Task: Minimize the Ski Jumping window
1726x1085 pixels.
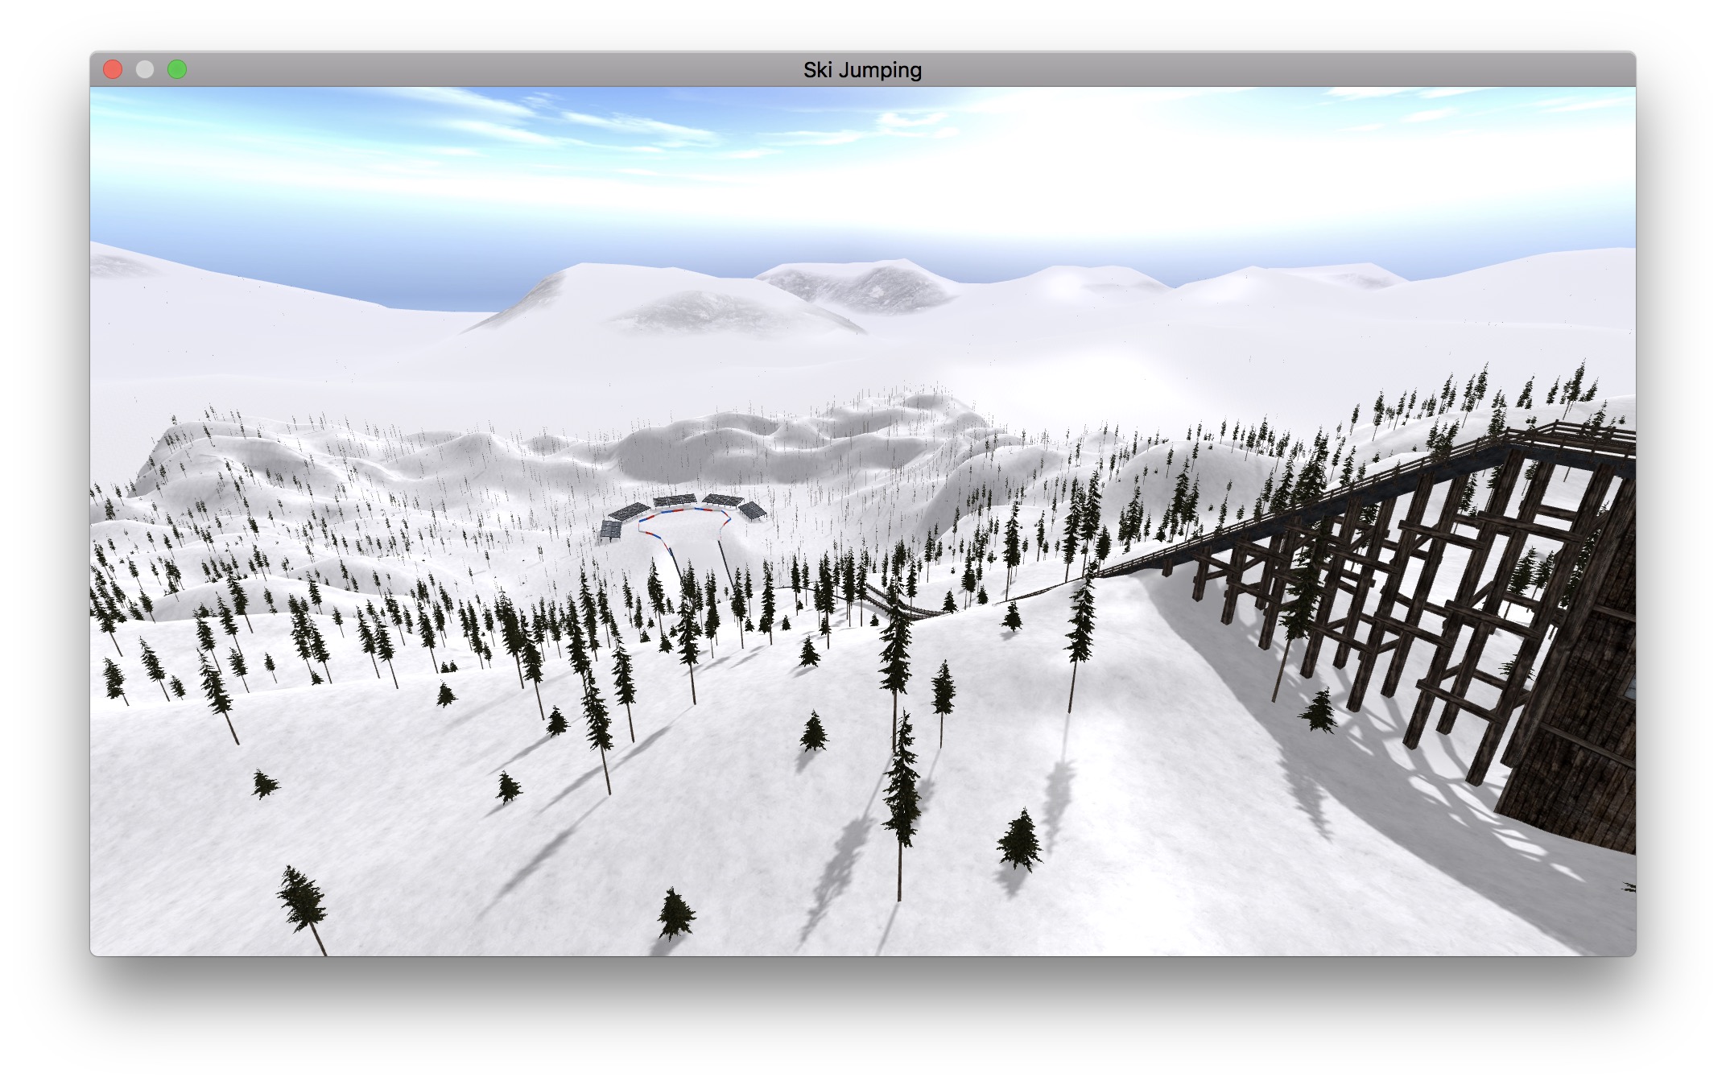Action: [145, 70]
